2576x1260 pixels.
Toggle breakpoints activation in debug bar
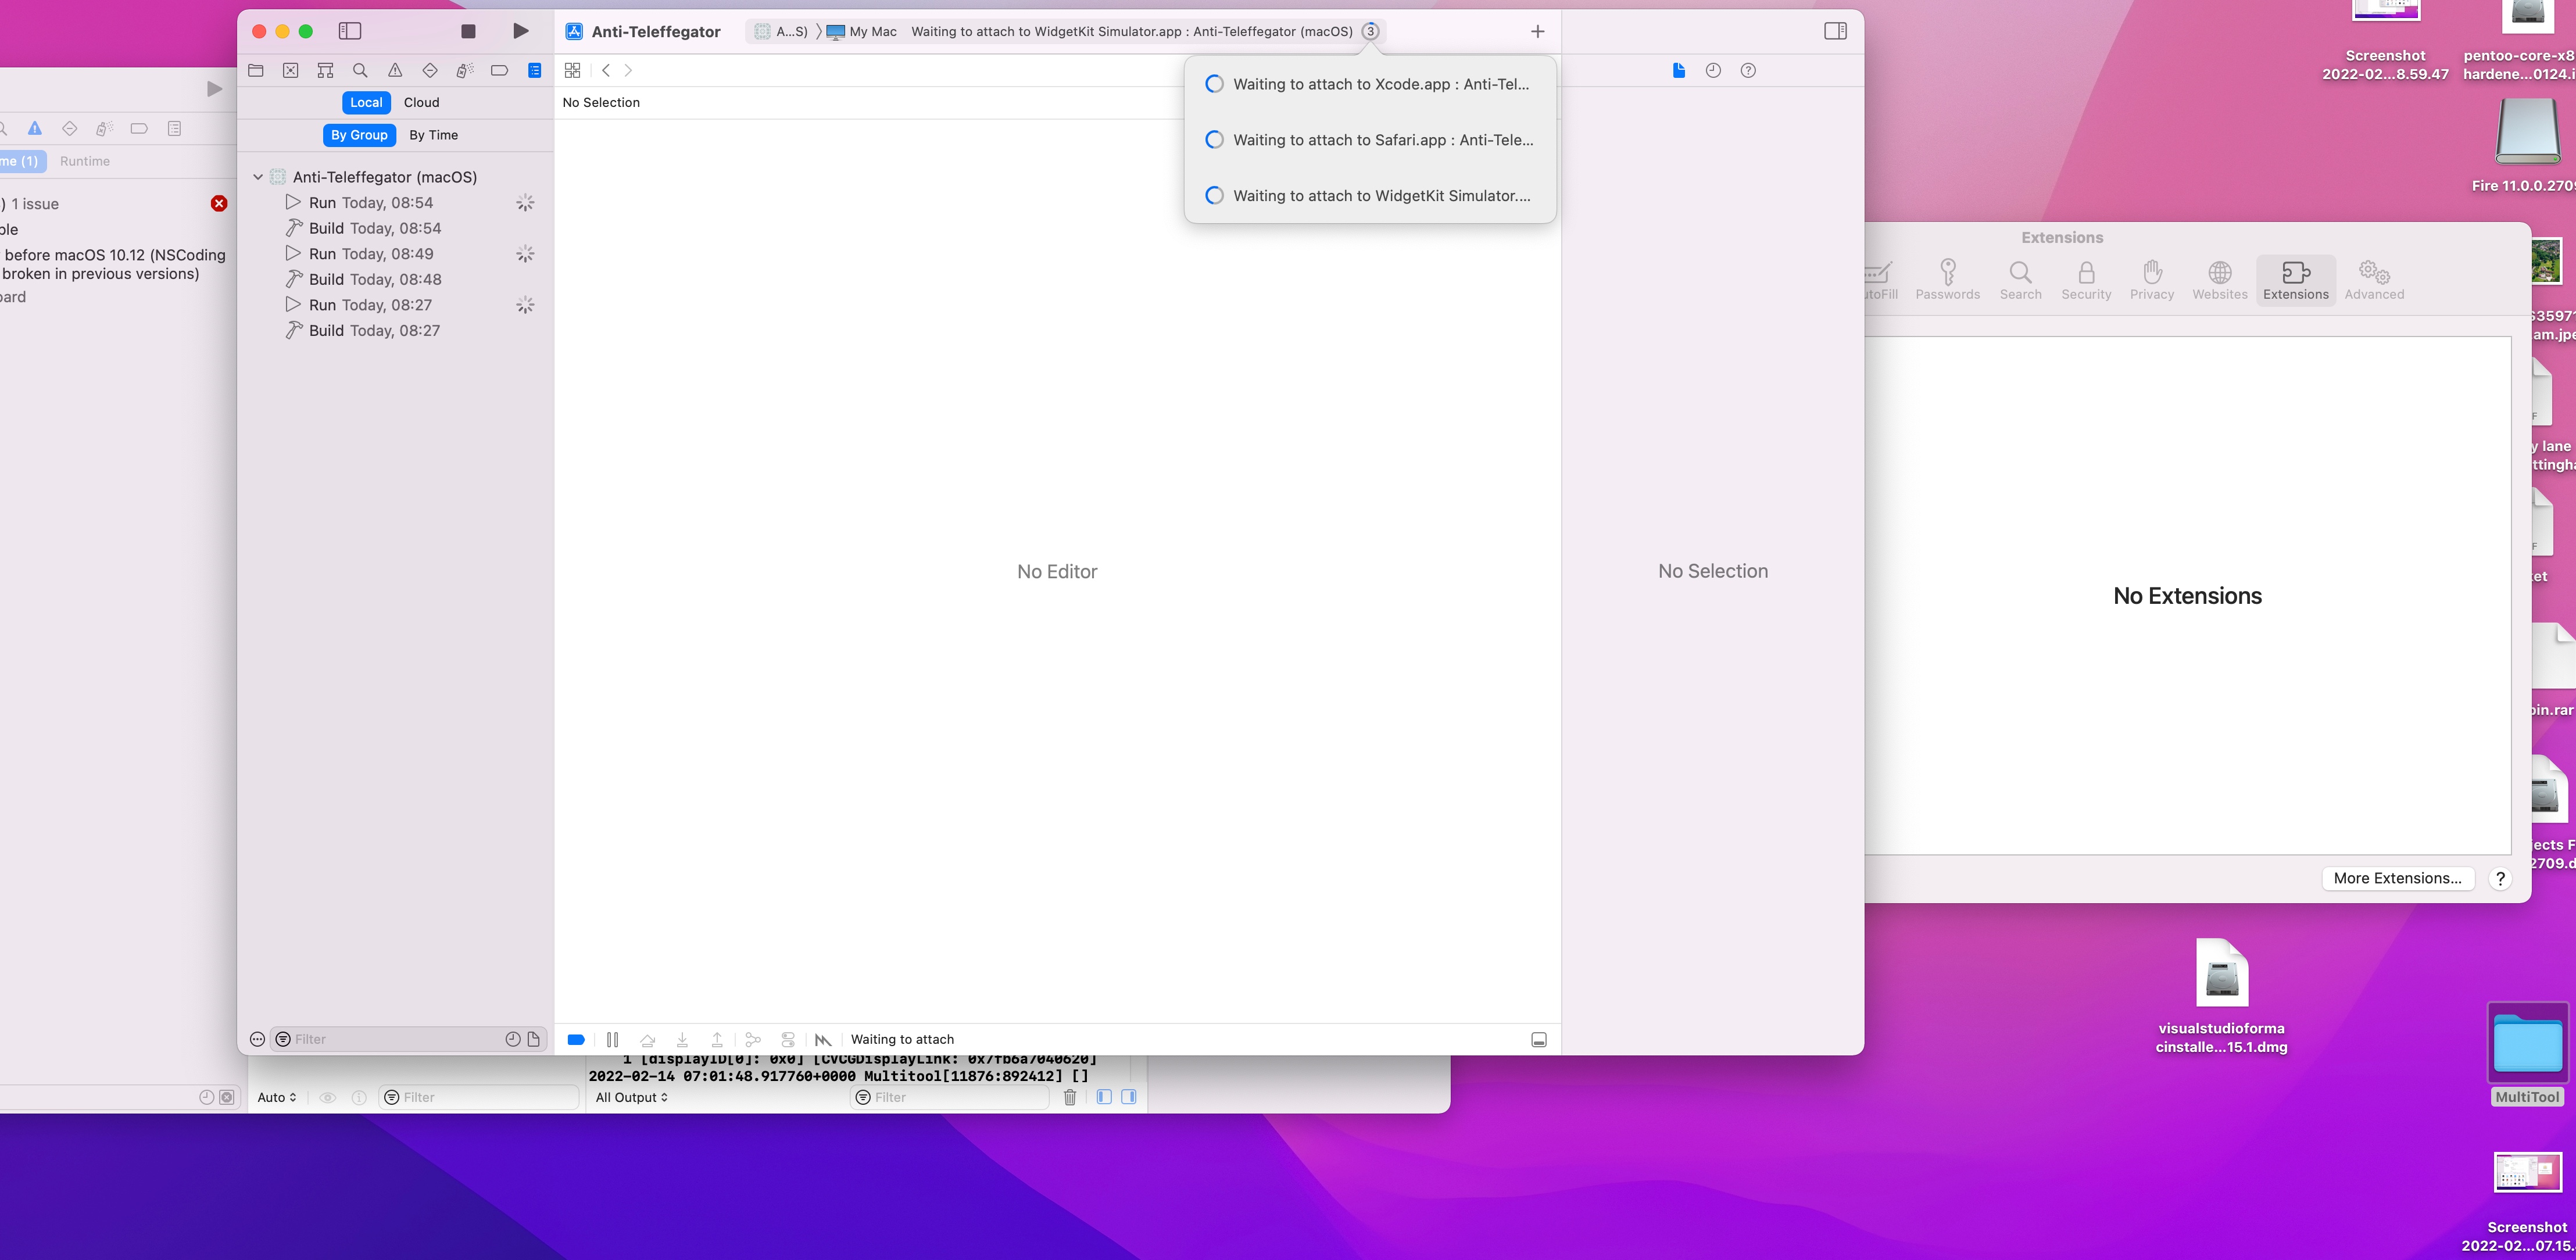coord(576,1039)
